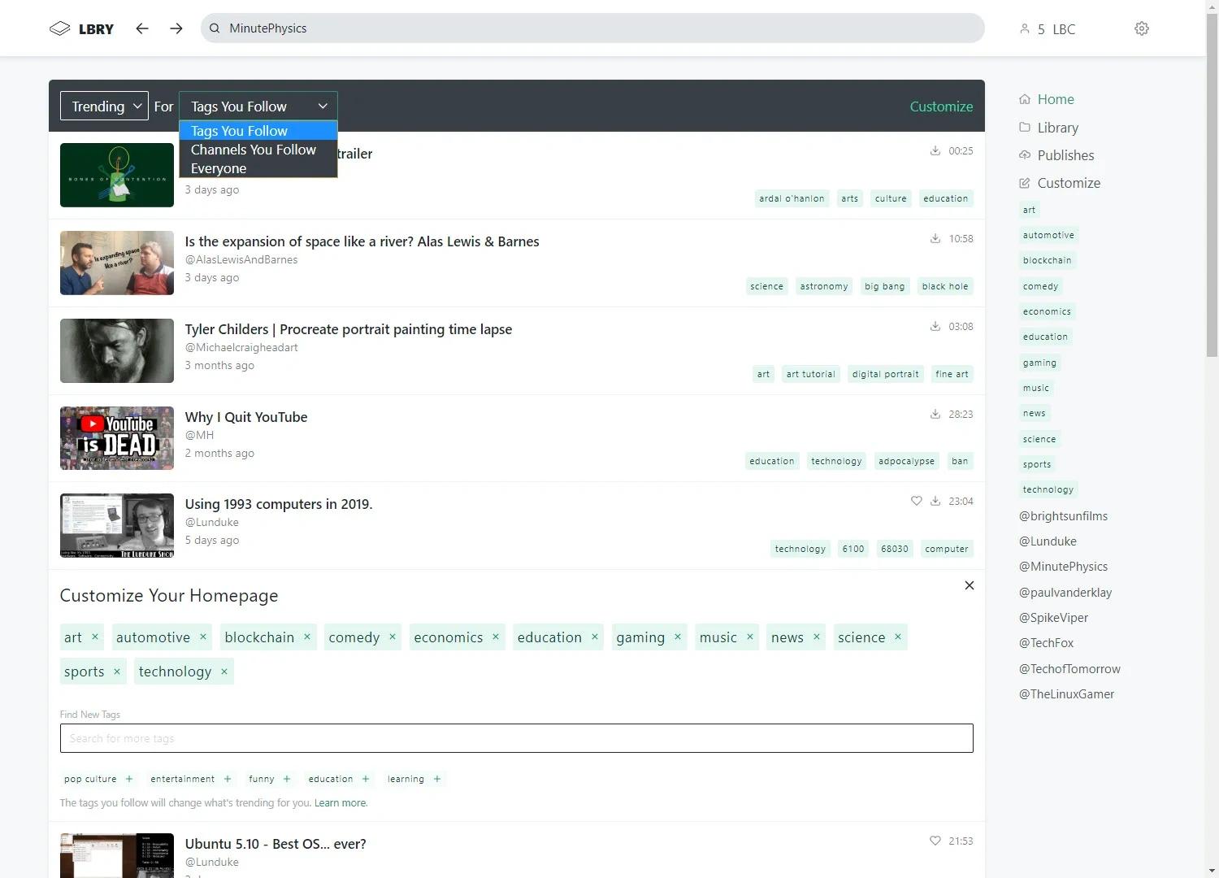The height and width of the screenshot is (878, 1219).
Task: Remove the technology tag
Action: click(x=224, y=672)
